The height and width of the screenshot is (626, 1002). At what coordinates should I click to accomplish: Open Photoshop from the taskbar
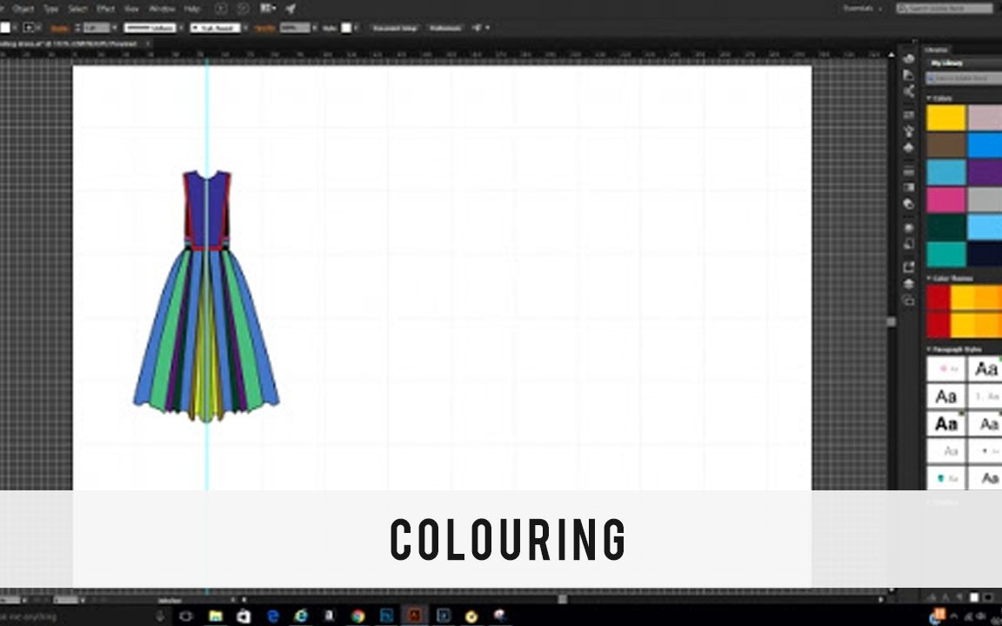click(x=386, y=616)
